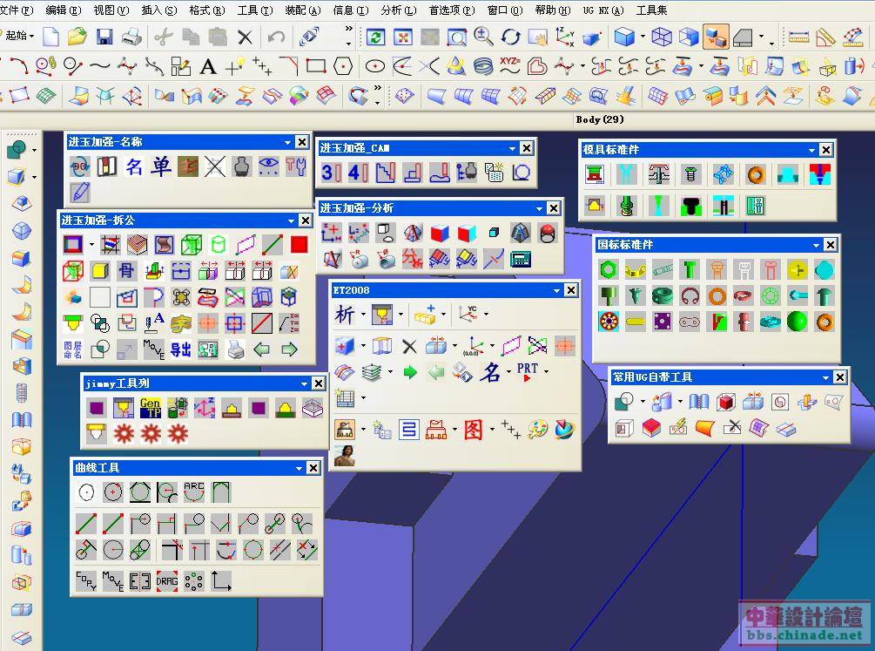Click the green hex nut in 国标标准件

(x=609, y=270)
